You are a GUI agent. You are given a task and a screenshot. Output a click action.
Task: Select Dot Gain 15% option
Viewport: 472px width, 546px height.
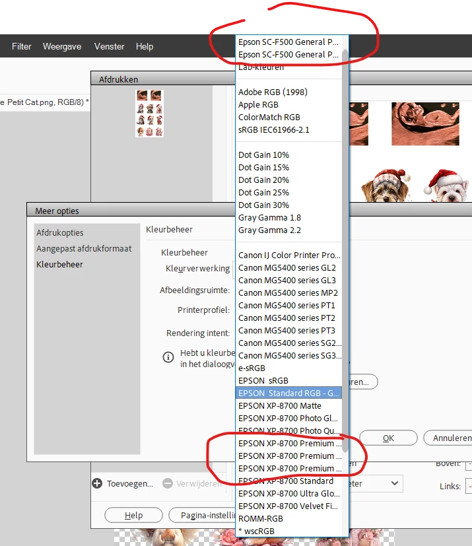(288, 167)
